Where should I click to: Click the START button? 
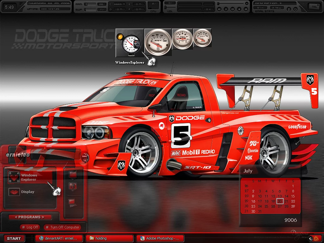tap(14, 238)
